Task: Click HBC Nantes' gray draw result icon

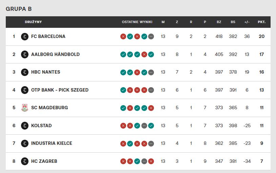Action: pyautogui.click(x=151, y=72)
